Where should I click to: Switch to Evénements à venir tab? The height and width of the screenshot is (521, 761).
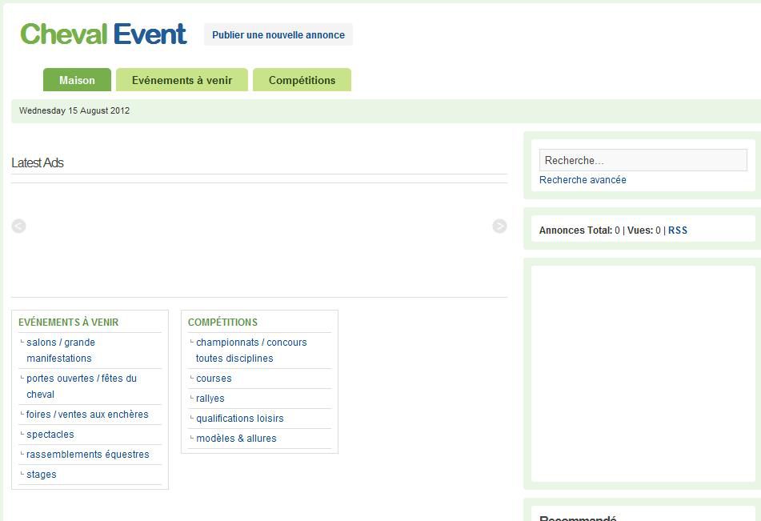pos(182,80)
